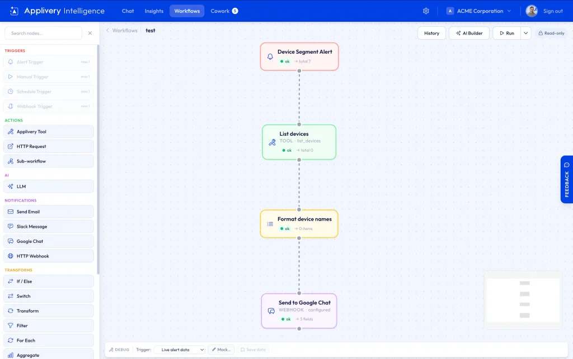Open the Insights tab
Image resolution: width=573 pixels, height=359 pixels.
(154, 11)
